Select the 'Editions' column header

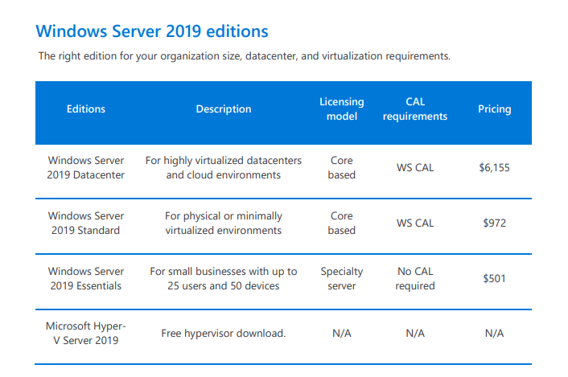[86, 109]
